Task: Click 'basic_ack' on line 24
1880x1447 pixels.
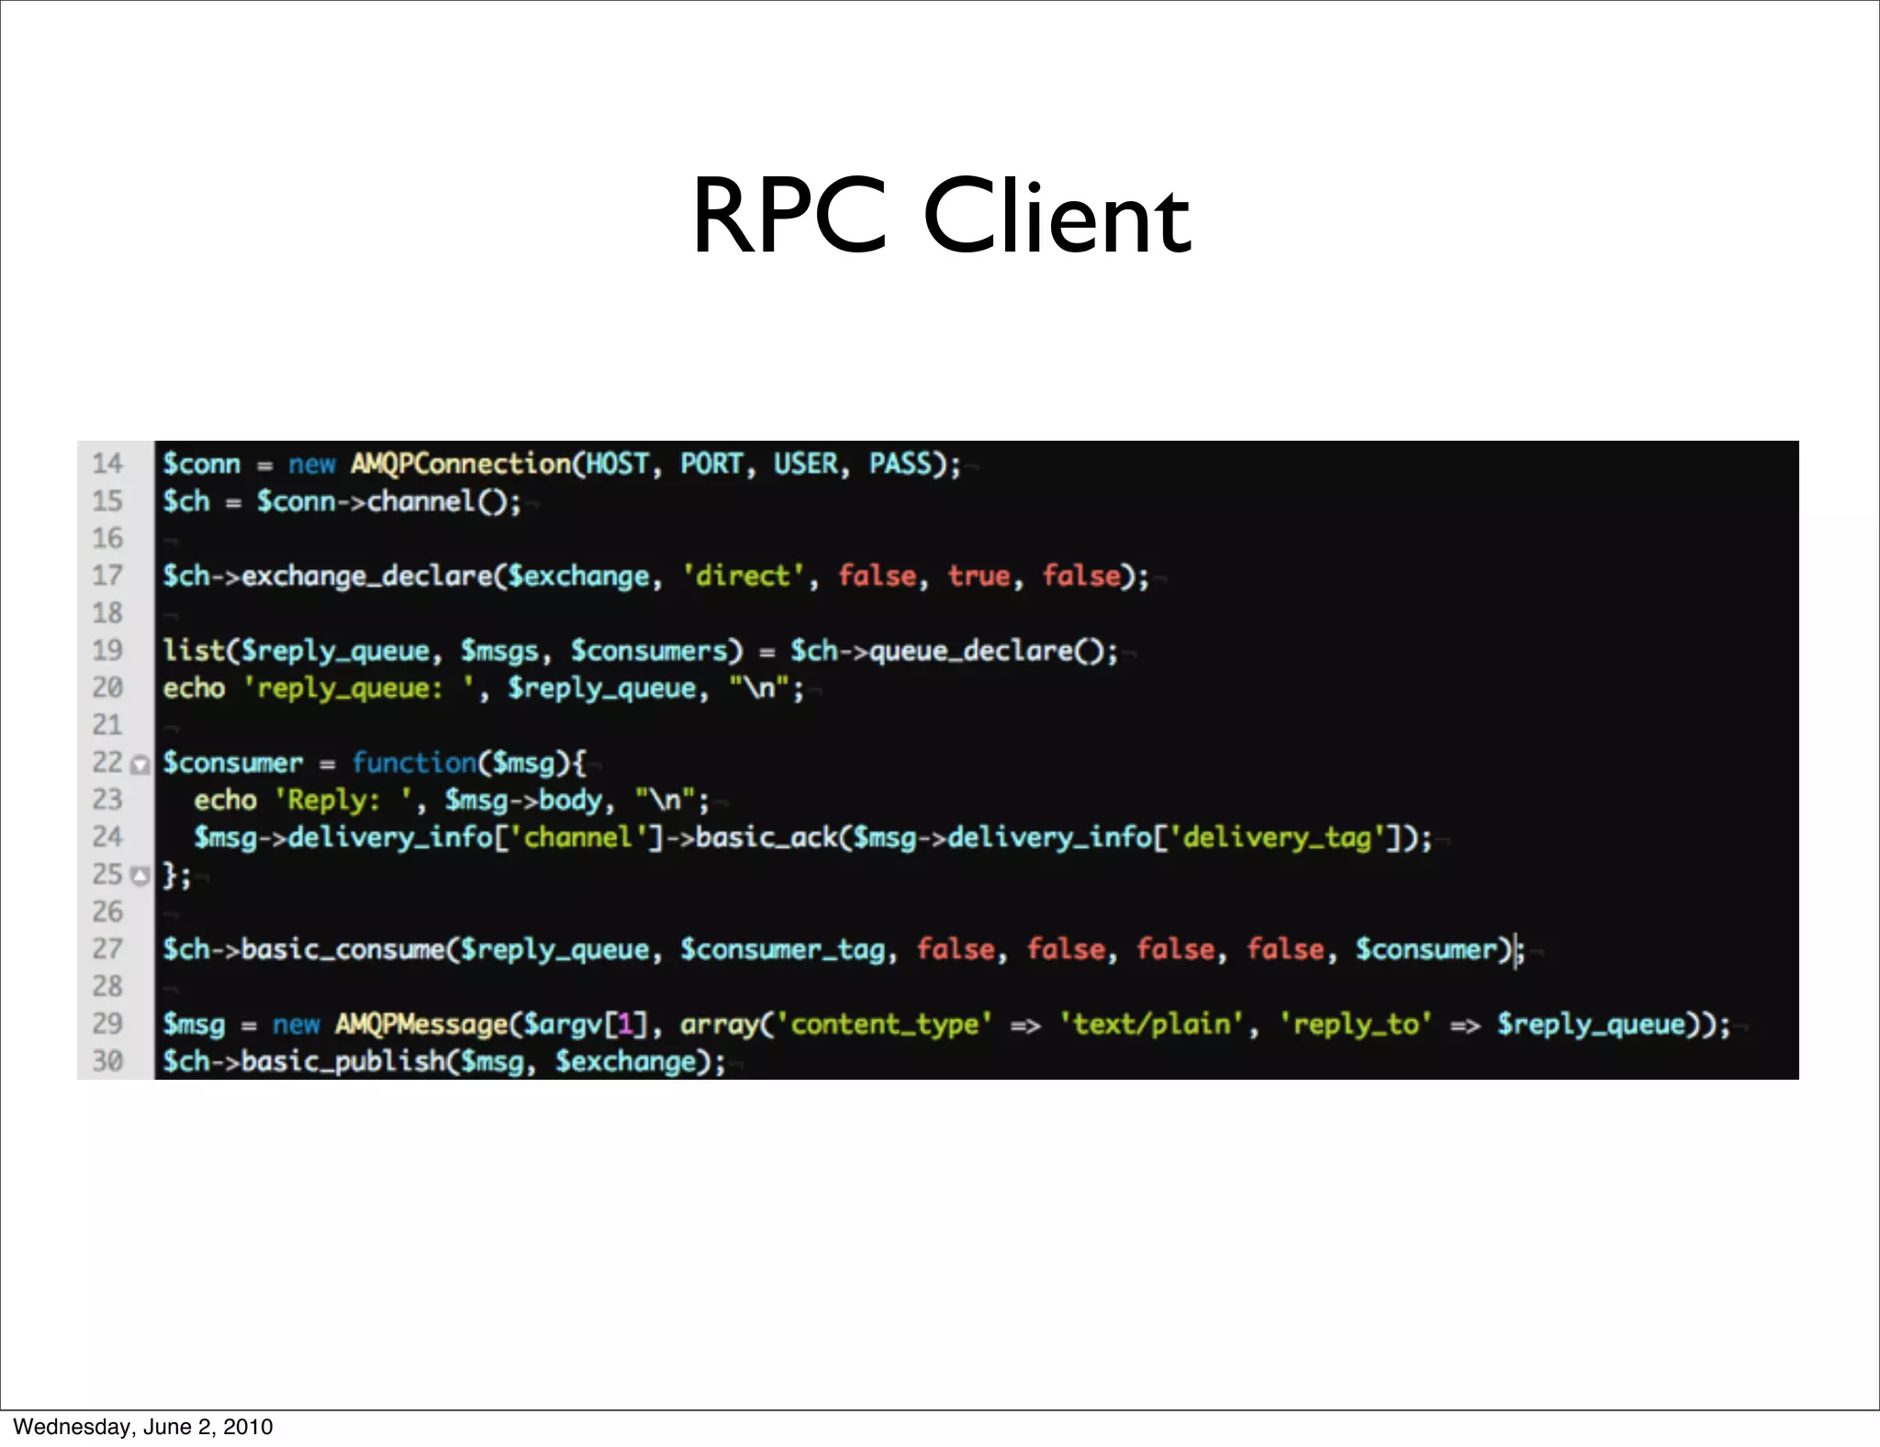Action: click(x=767, y=837)
